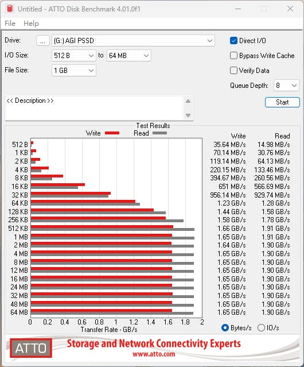The image size is (304, 367).
Task: Click the 651 MB/s write value
Action: 232,187
